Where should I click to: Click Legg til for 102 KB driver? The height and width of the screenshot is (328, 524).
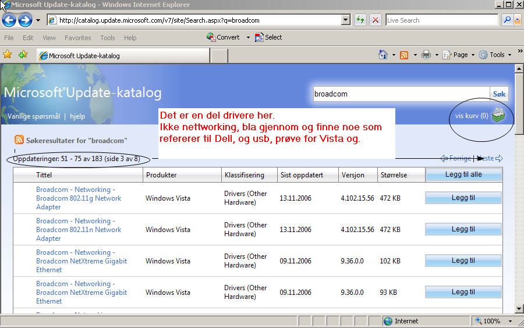tap(463, 261)
